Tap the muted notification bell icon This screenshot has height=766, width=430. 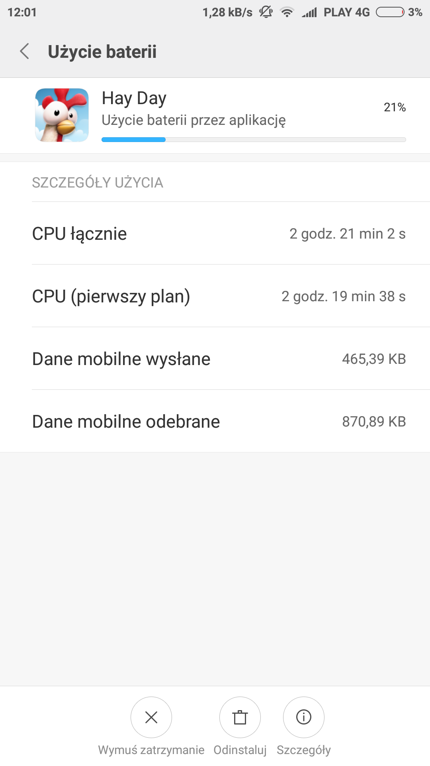coord(266,12)
